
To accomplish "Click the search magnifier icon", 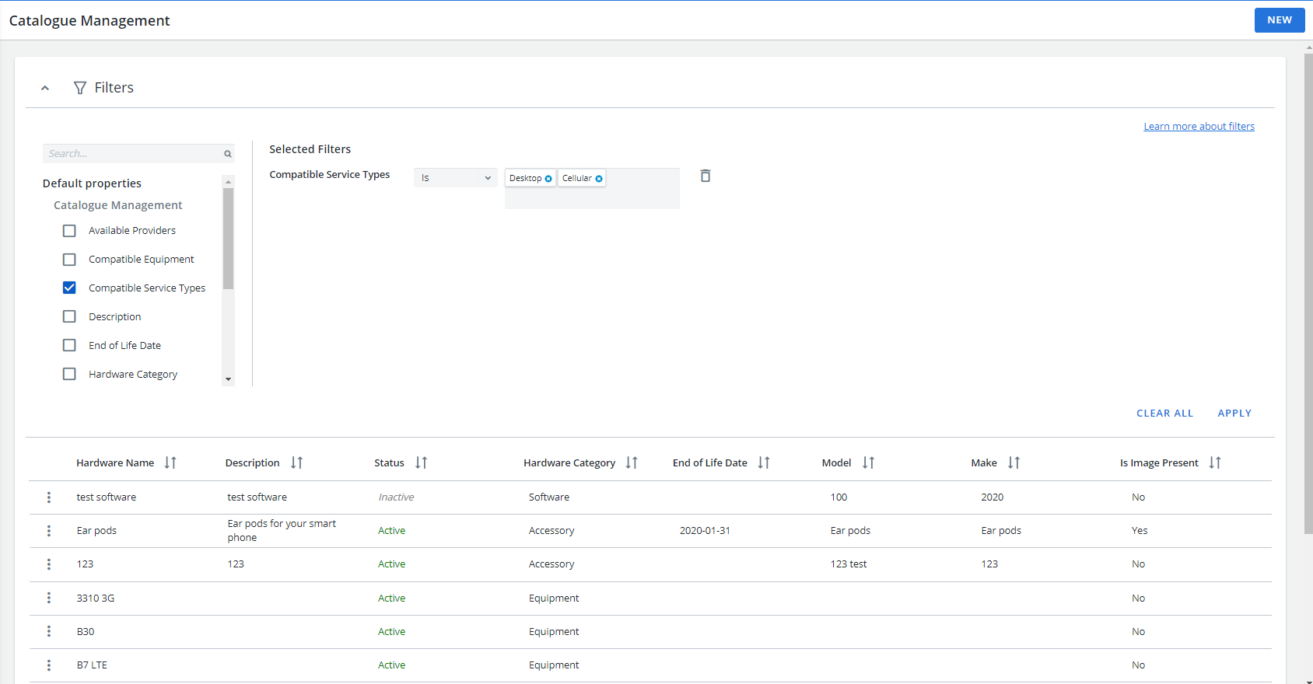I will [x=228, y=154].
